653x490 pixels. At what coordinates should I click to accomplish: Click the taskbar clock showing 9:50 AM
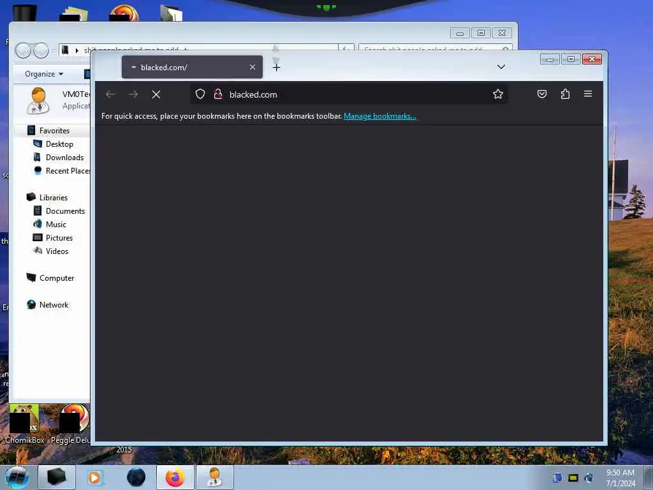(x=620, y=478)
